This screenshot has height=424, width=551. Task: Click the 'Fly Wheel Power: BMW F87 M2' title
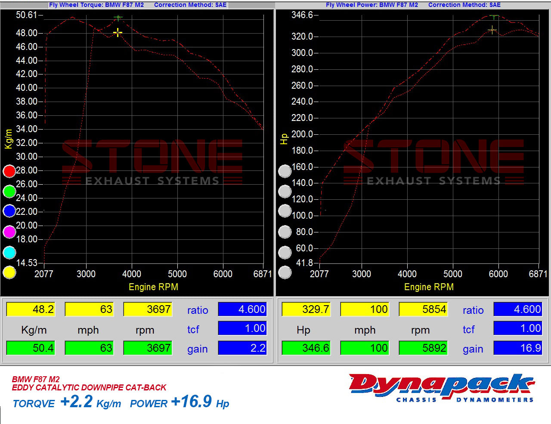point(372,5)
